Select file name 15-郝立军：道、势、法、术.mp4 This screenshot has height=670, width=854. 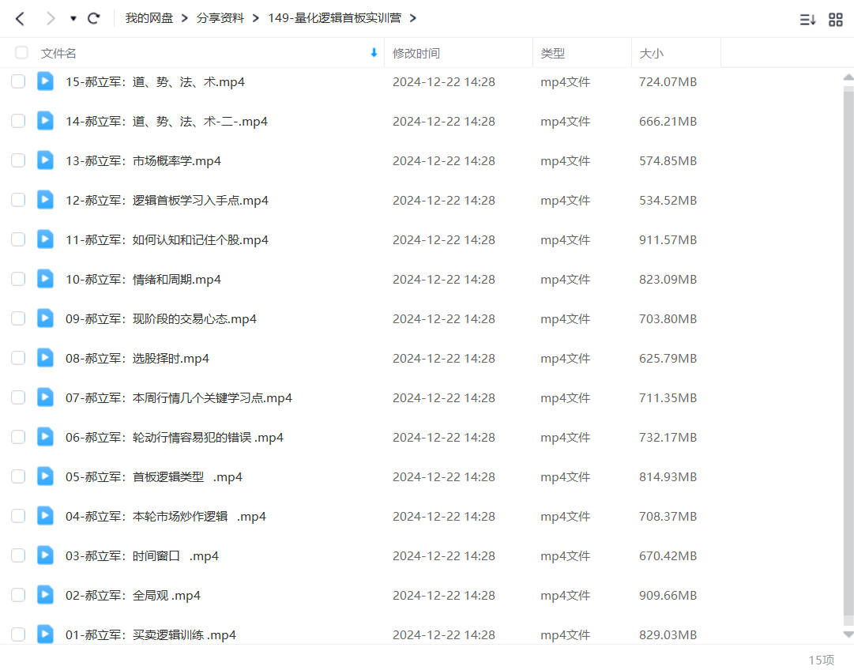click(x=155, y=82)
